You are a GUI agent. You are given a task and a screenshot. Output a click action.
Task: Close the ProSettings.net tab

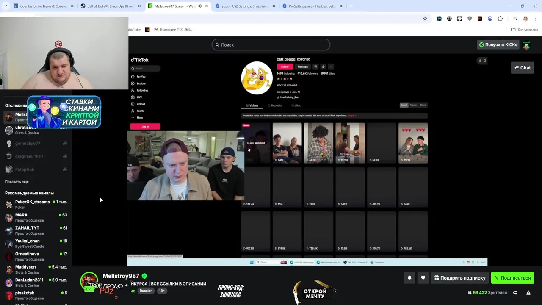[x=341, y=6]
